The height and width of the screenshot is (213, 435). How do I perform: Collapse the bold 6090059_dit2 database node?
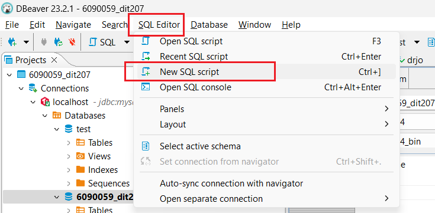[57, 196]
